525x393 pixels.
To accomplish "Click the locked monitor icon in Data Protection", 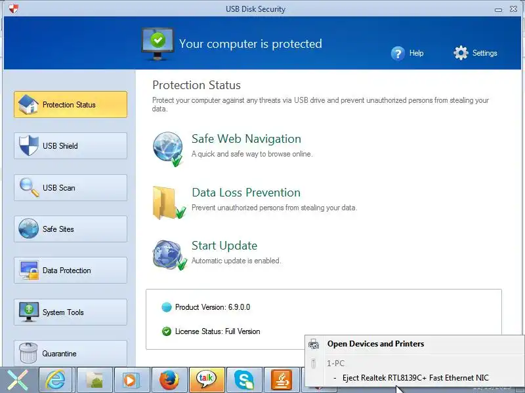I will (29, 270).
